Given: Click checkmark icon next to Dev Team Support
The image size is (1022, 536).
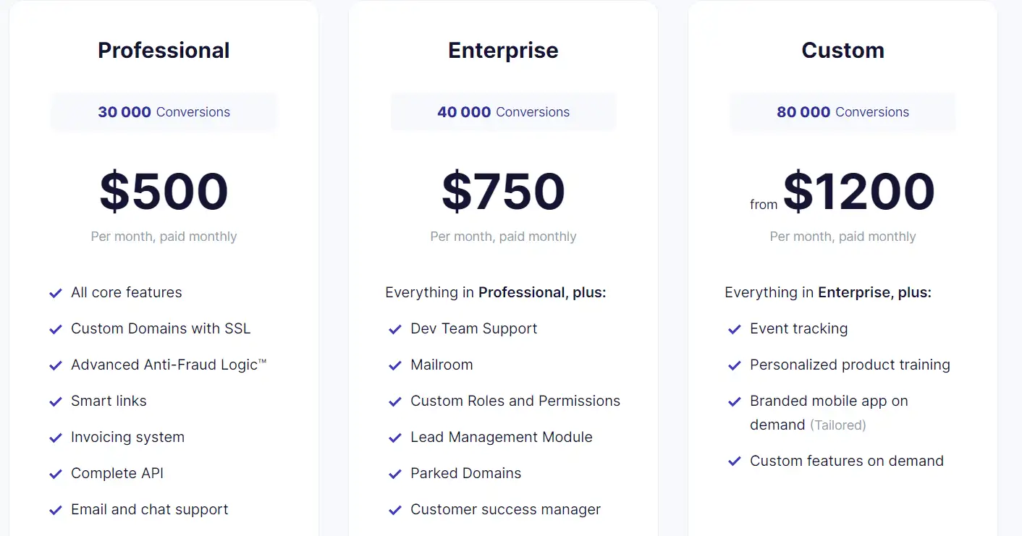Looking at the screenshot, I should [394, 329].
